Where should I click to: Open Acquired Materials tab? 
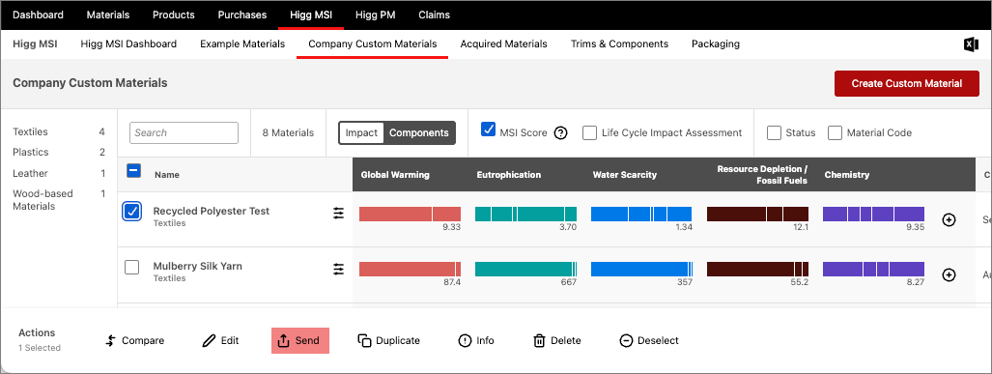point(503,44)
